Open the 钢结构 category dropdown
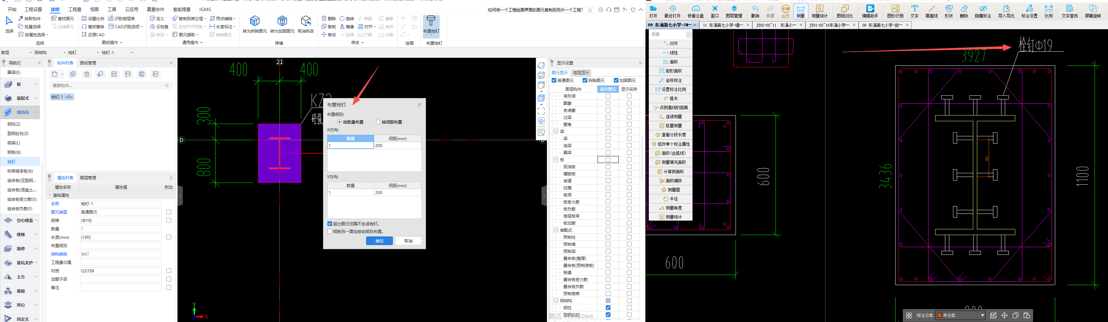Screen dimensions: 1108x322 tap(50, 53)
